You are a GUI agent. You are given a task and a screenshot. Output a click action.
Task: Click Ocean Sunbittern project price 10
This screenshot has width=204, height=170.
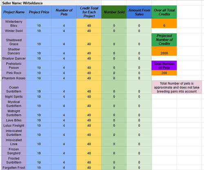click(x=39, y=87)
